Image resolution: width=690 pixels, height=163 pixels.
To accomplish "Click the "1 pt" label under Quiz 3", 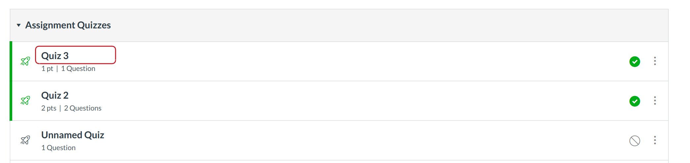I will [x=47, y=69].
